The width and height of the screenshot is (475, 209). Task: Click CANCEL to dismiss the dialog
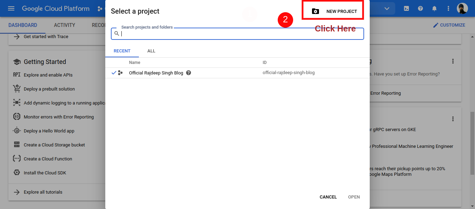(328, 197)
